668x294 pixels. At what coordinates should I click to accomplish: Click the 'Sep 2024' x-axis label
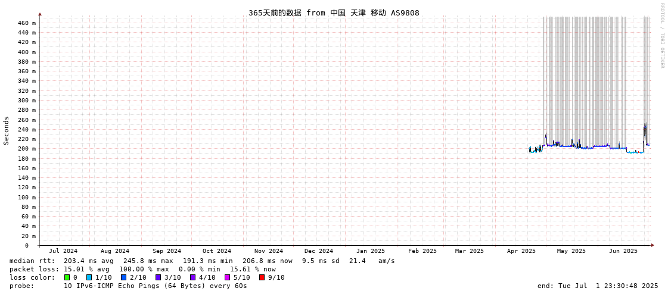pos(167,251)
